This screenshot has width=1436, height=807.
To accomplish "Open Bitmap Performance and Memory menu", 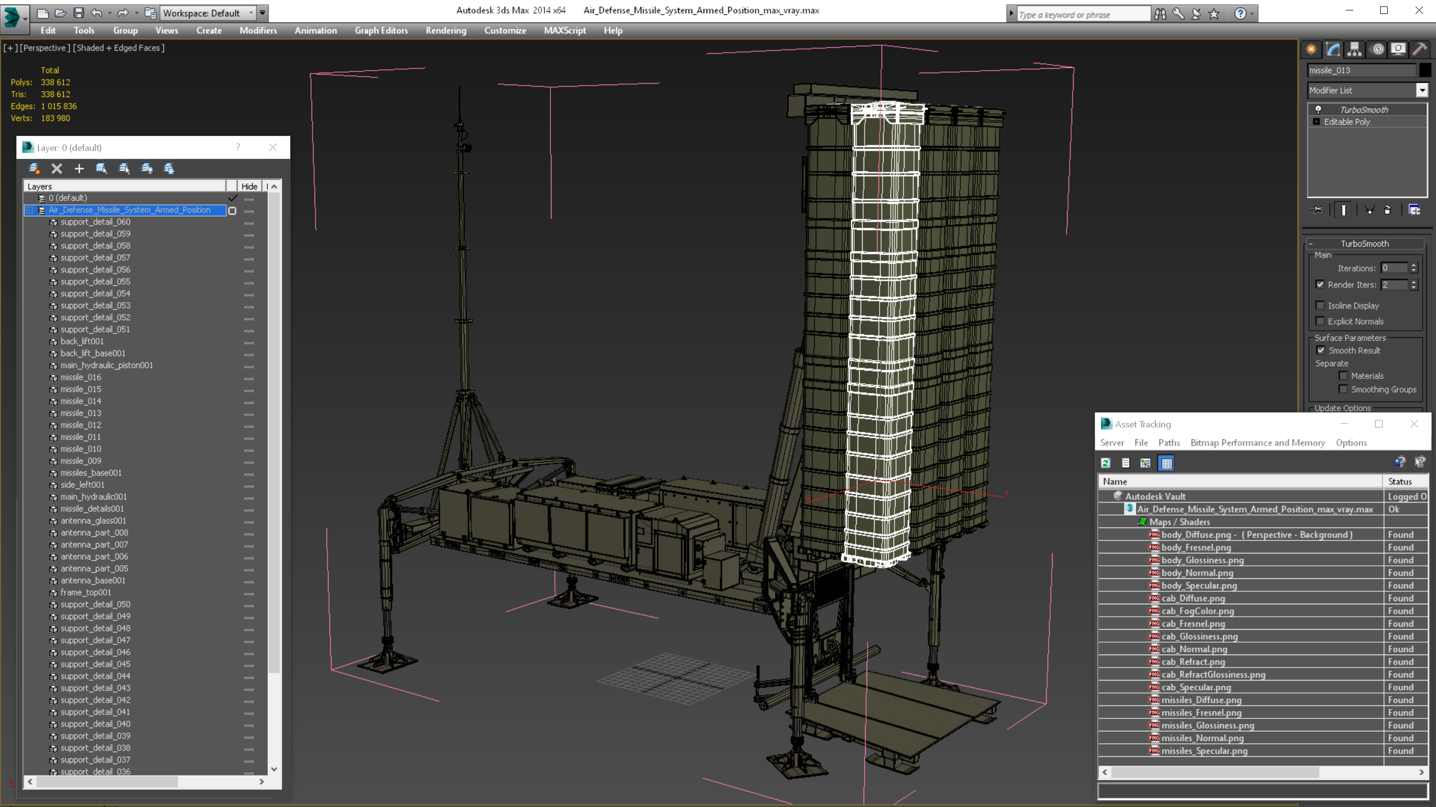I will (1257, 442).
